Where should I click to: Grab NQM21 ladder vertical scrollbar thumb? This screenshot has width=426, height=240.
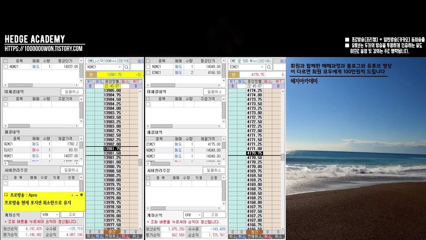pyautogui.click(x=140, y=162)
